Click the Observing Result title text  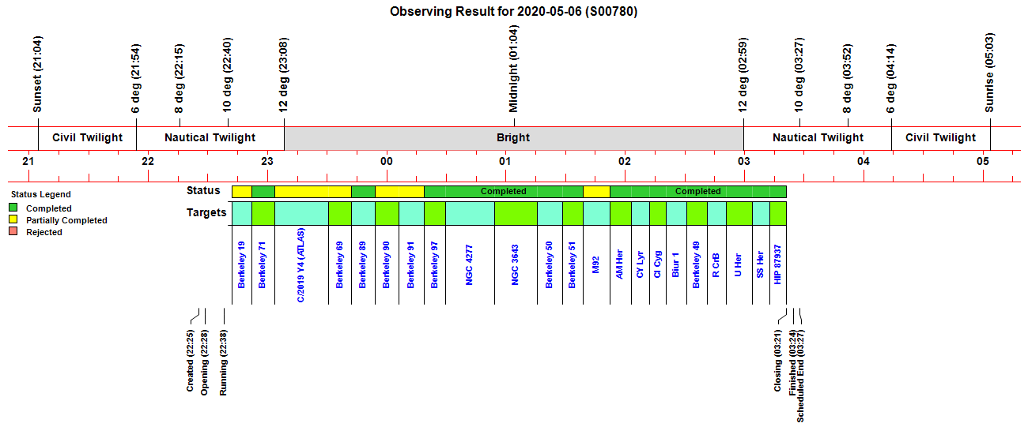coord(514,12)
